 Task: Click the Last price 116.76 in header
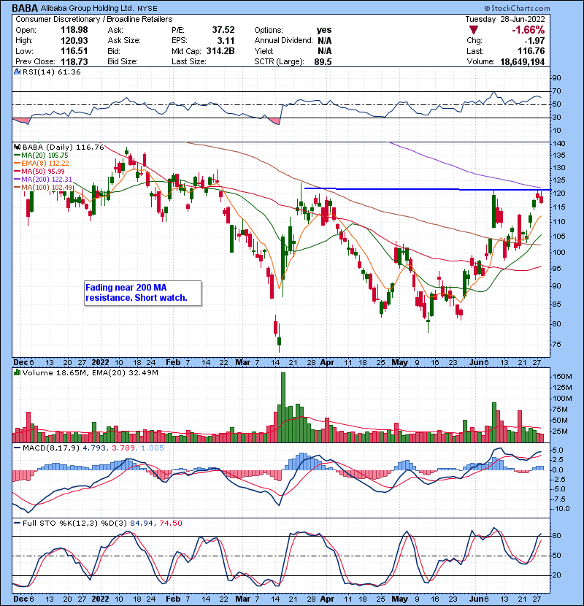531,51
